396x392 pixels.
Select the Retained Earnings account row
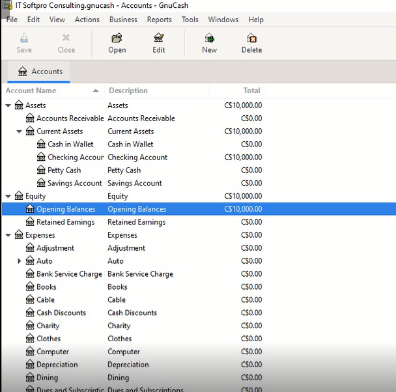(x=65, y=222)
